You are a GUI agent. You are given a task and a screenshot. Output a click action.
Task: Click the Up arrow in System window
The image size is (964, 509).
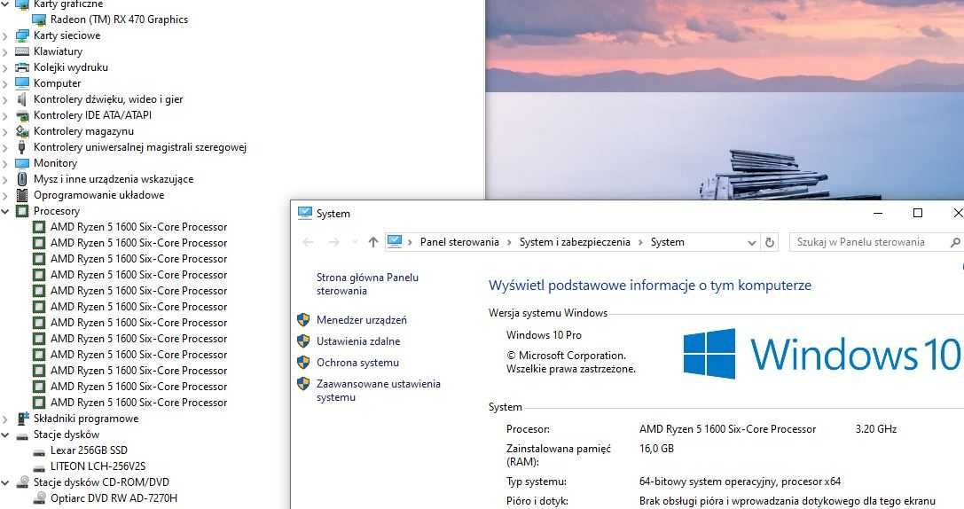click(373, 242)
